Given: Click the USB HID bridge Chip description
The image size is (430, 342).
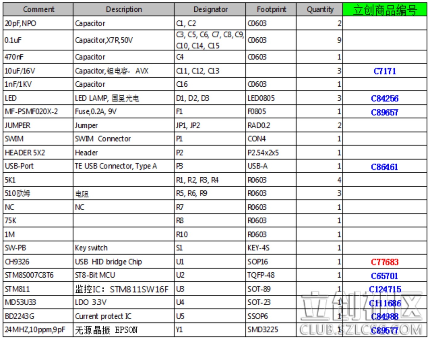Looking at the screenshot, I should pos(108,262).
